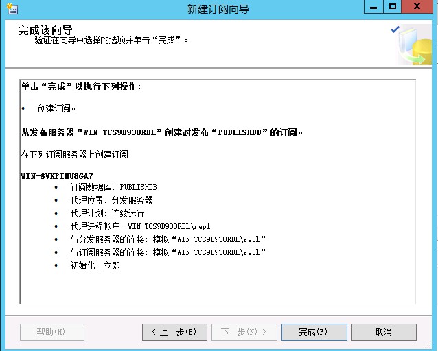Image resolution: width=438 pixels, height=351 pixels.
Task: Click the 与订阅服务器的连接 line
Action: click(x=168, y=252)
